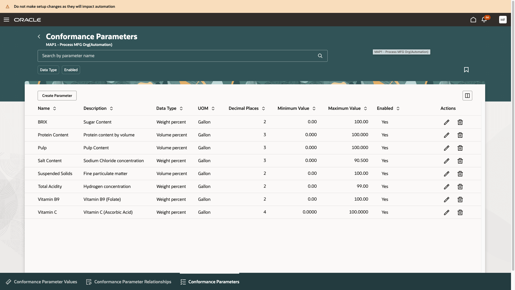Edit the Pulp parameter
The width and height of the screenshot is (515, 290).
point(446,148)
